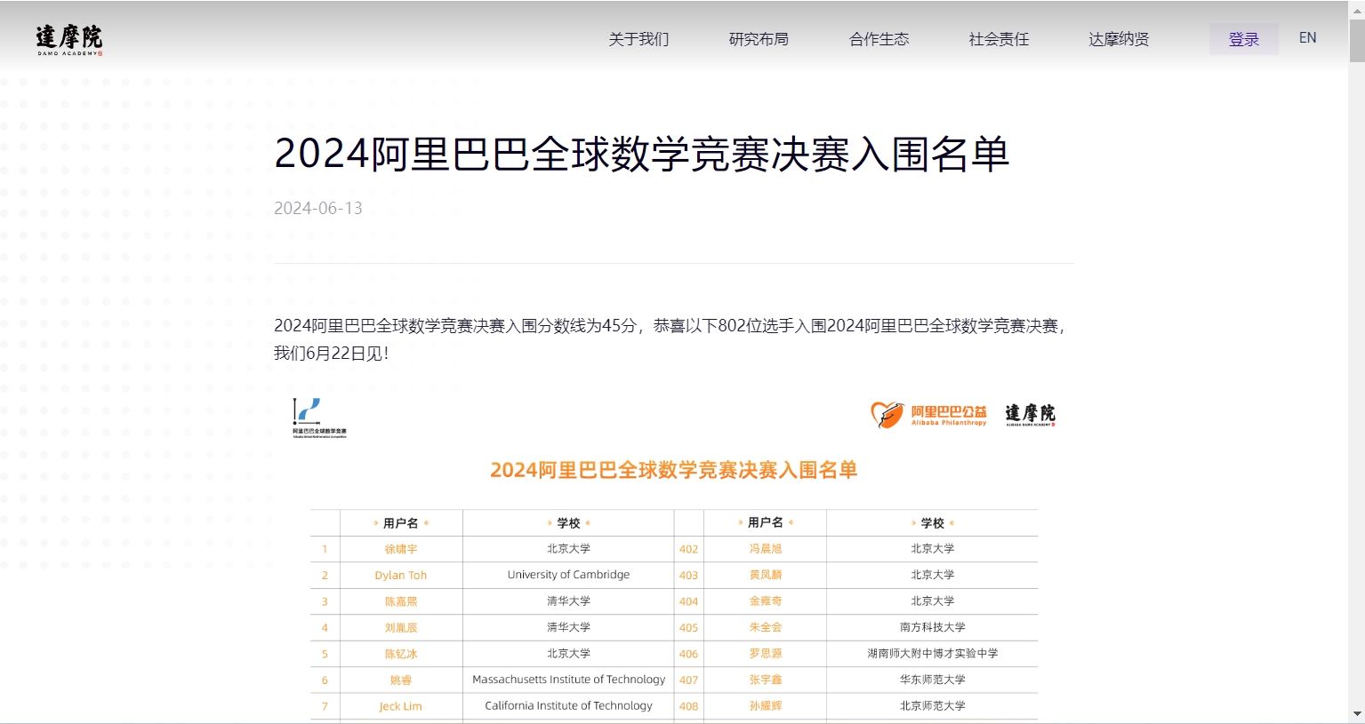The width and height of the screenshot is (1365, 724).
Task: Click the date 2024-06-13
Action: point(318,208)
